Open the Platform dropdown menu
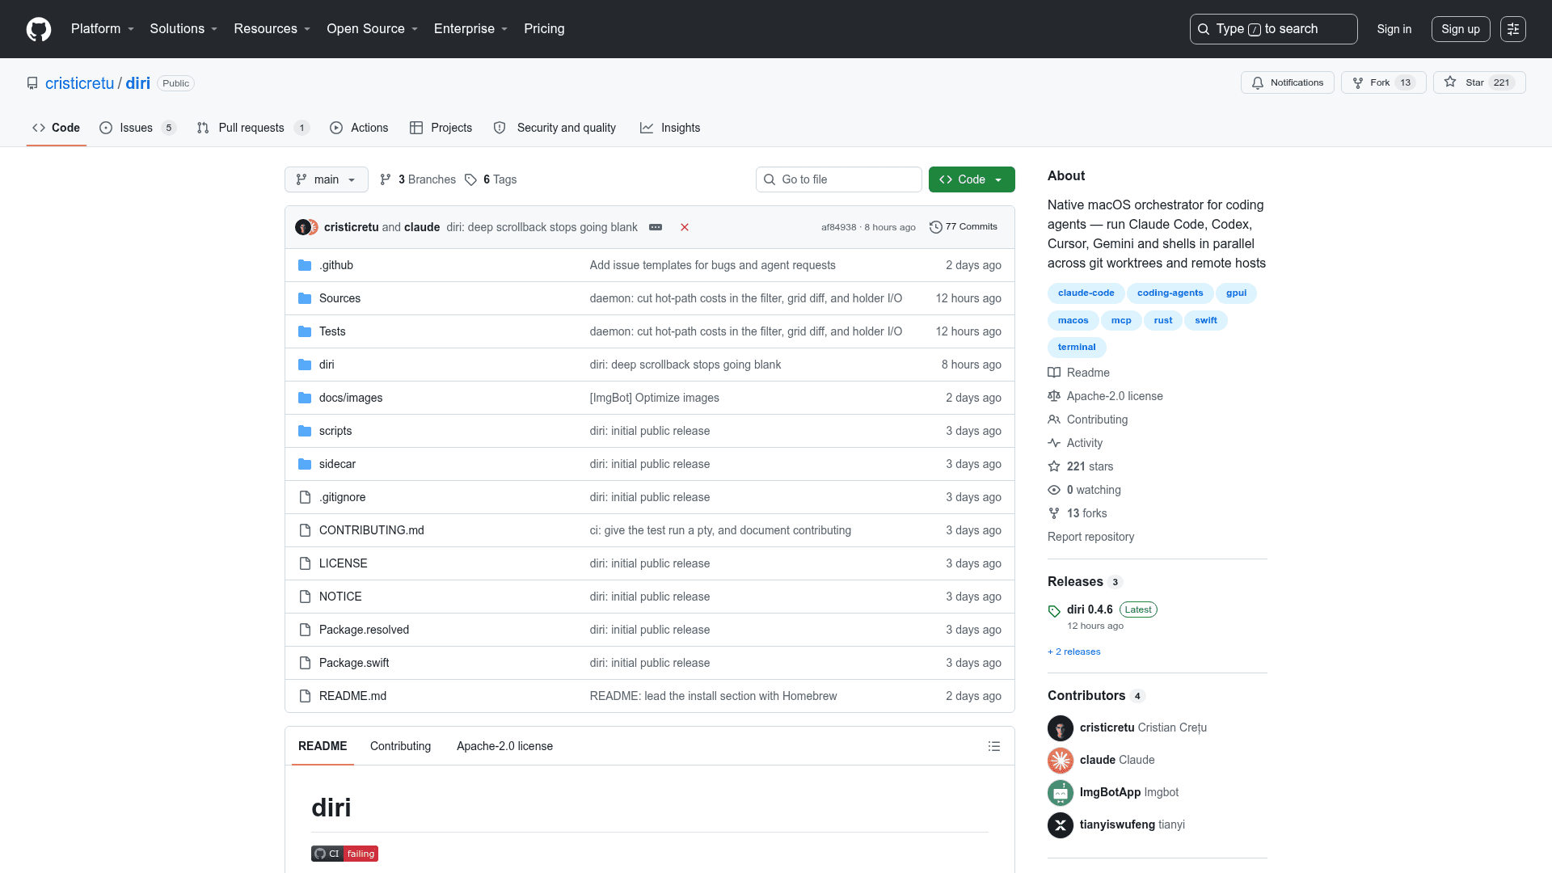1552x873 pixels. [x=103, y=29]
